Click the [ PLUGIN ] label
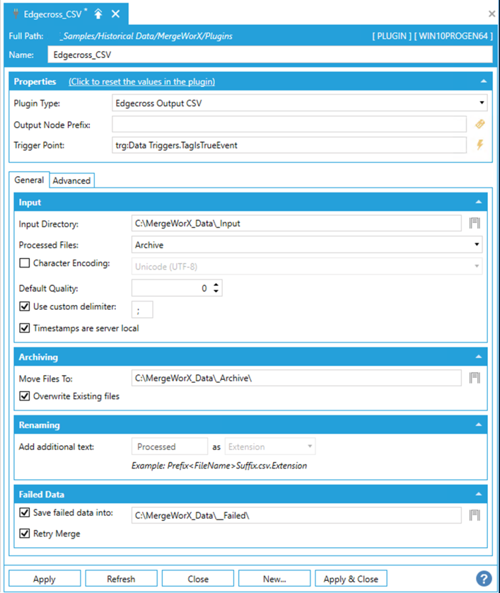The image size is (500, 593). click(392, 36)
